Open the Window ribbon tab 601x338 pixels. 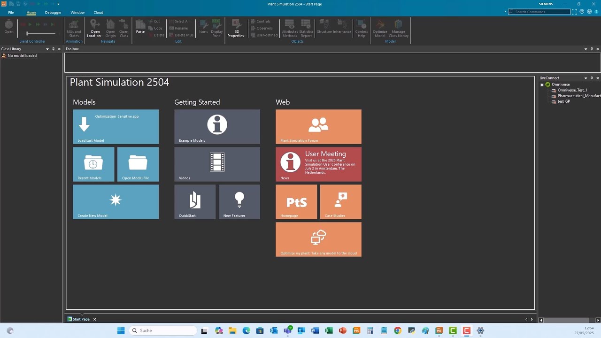[x=77, y=13]
